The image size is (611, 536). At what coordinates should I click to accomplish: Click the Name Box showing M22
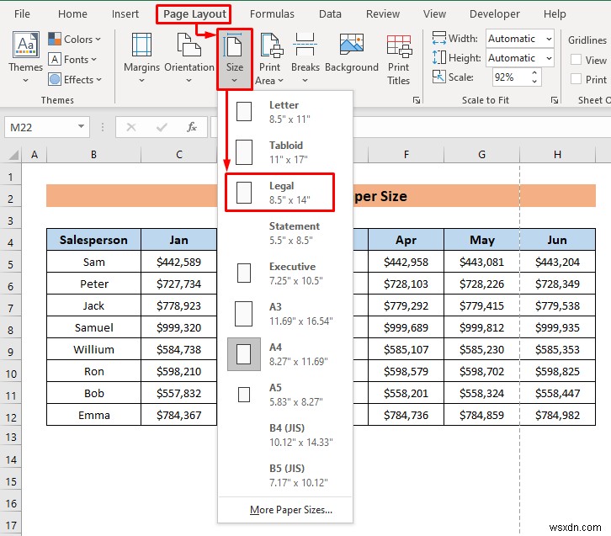click(x=40, y=127)
